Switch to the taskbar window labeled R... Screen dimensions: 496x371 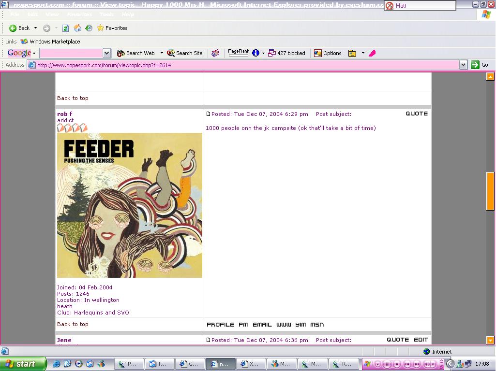[344, 364]
